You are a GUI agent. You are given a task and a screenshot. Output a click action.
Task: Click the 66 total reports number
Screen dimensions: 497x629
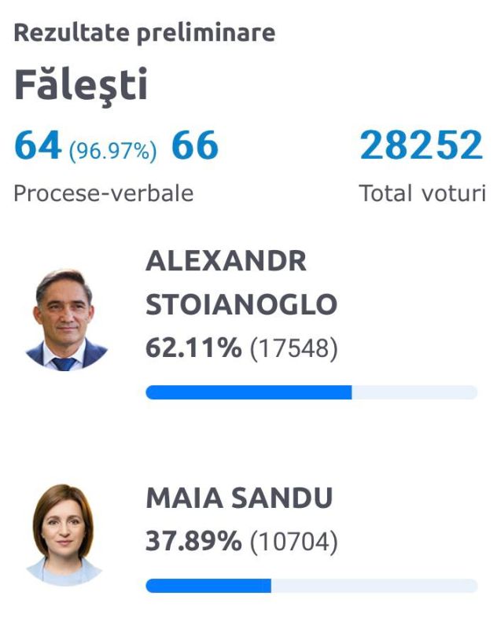tap(195, 145)
